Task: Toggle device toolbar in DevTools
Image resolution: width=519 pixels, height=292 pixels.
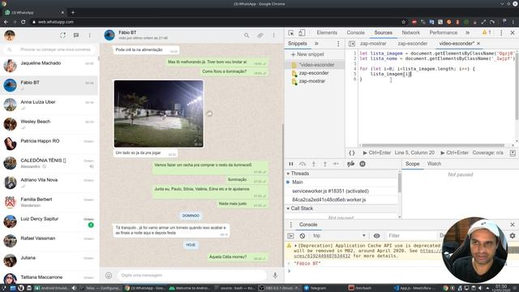Action: click(302, 32)
